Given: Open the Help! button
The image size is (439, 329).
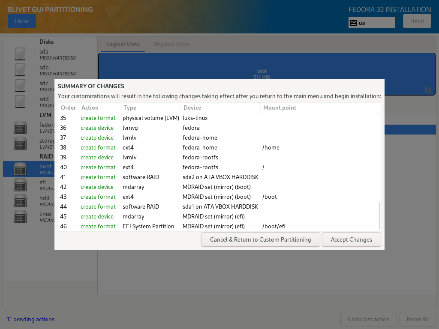Looking at the screenshot, I should tap(417, 21).
